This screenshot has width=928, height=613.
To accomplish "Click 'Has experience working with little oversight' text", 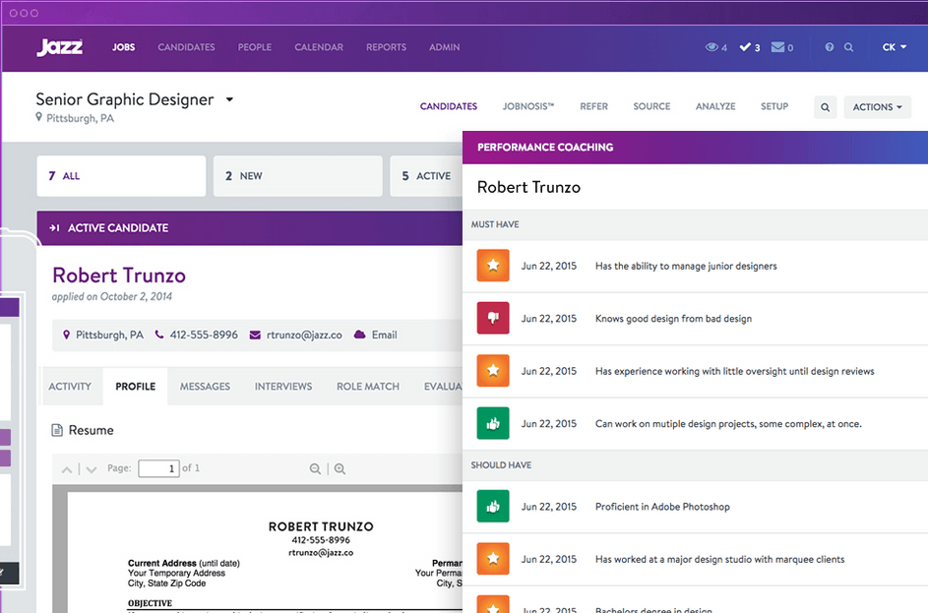I will pyautogui.click(x=734, y=371).
